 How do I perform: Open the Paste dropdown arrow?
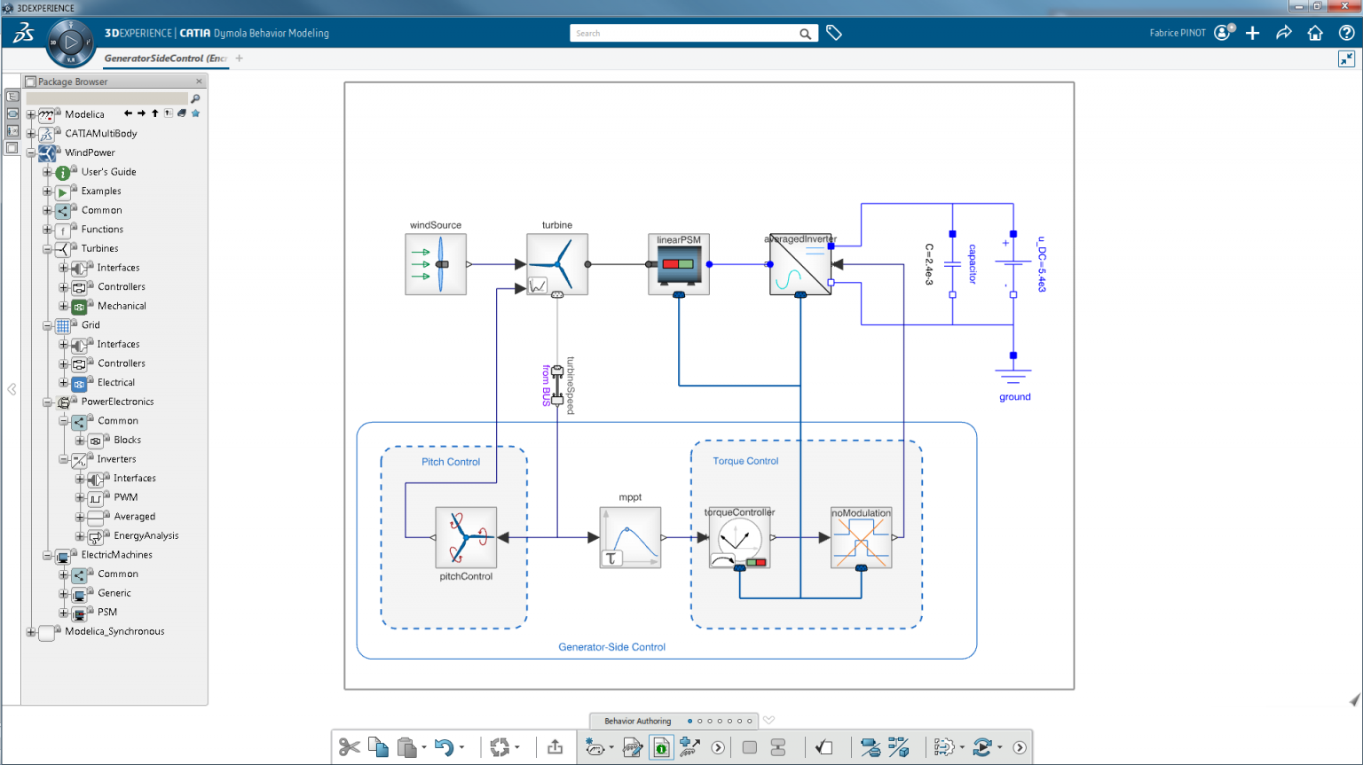click(424, 747)
